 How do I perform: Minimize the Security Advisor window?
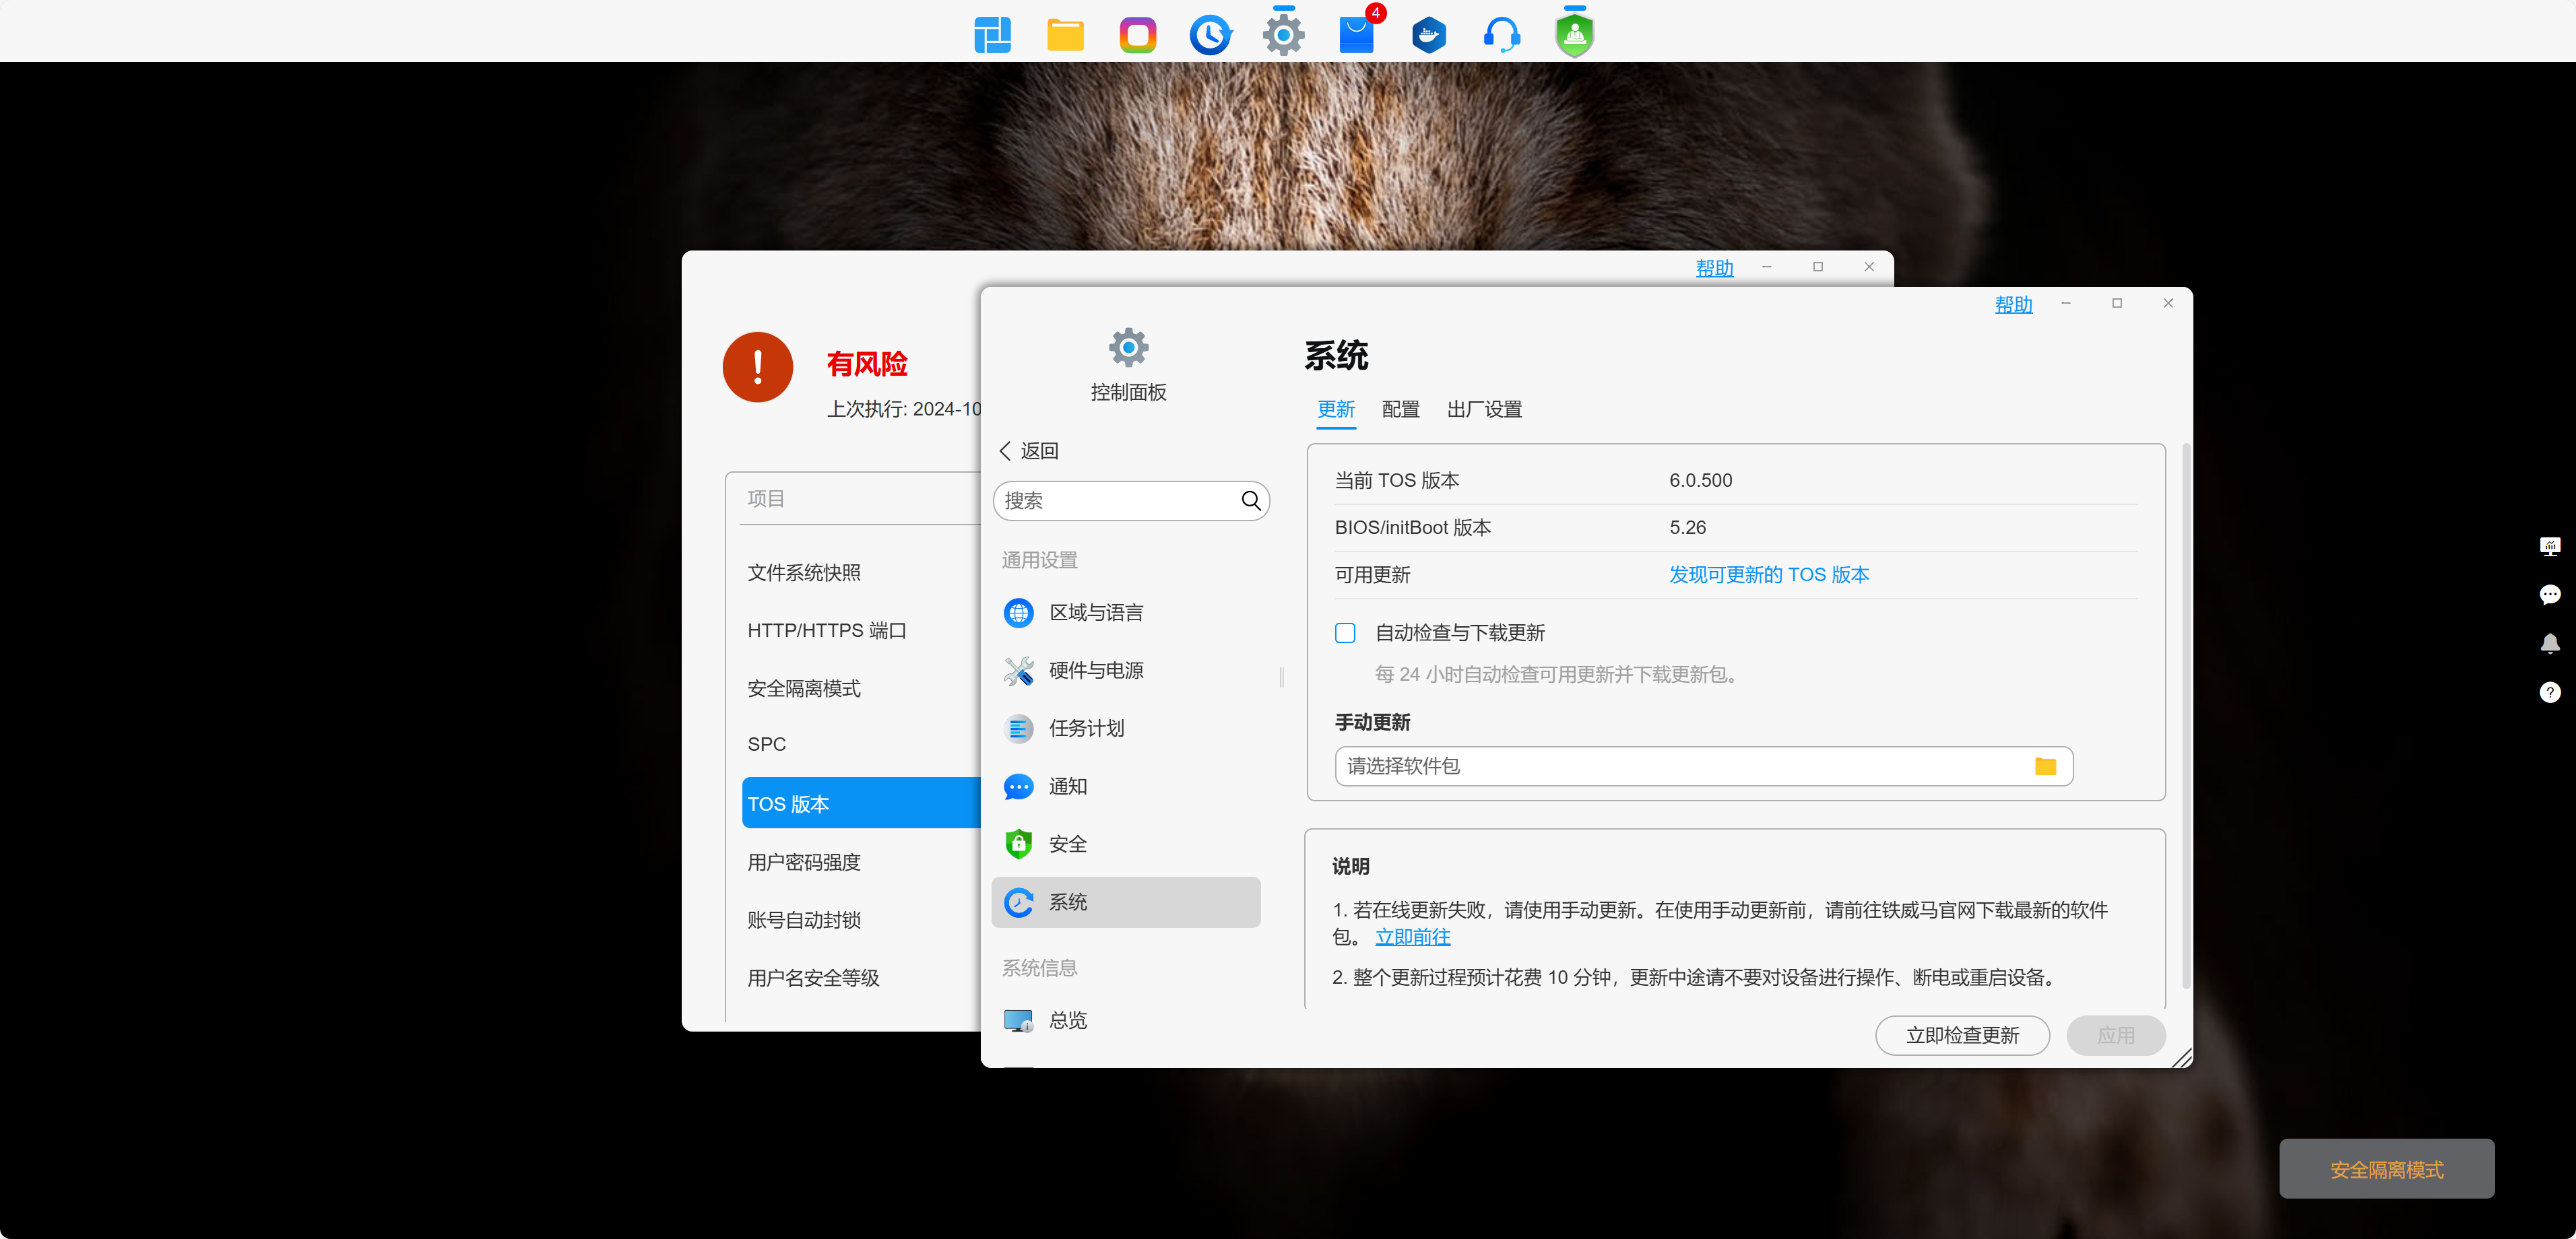coord(1766,267)
